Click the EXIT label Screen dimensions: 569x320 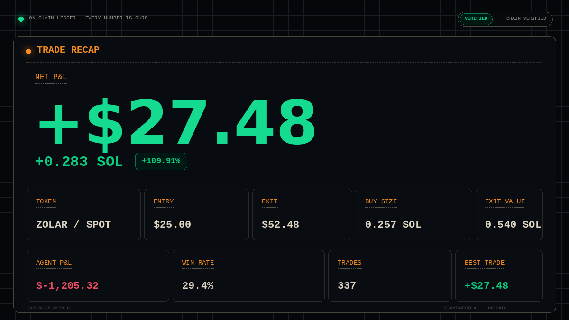pyautogui.click(x=270, y=201)
